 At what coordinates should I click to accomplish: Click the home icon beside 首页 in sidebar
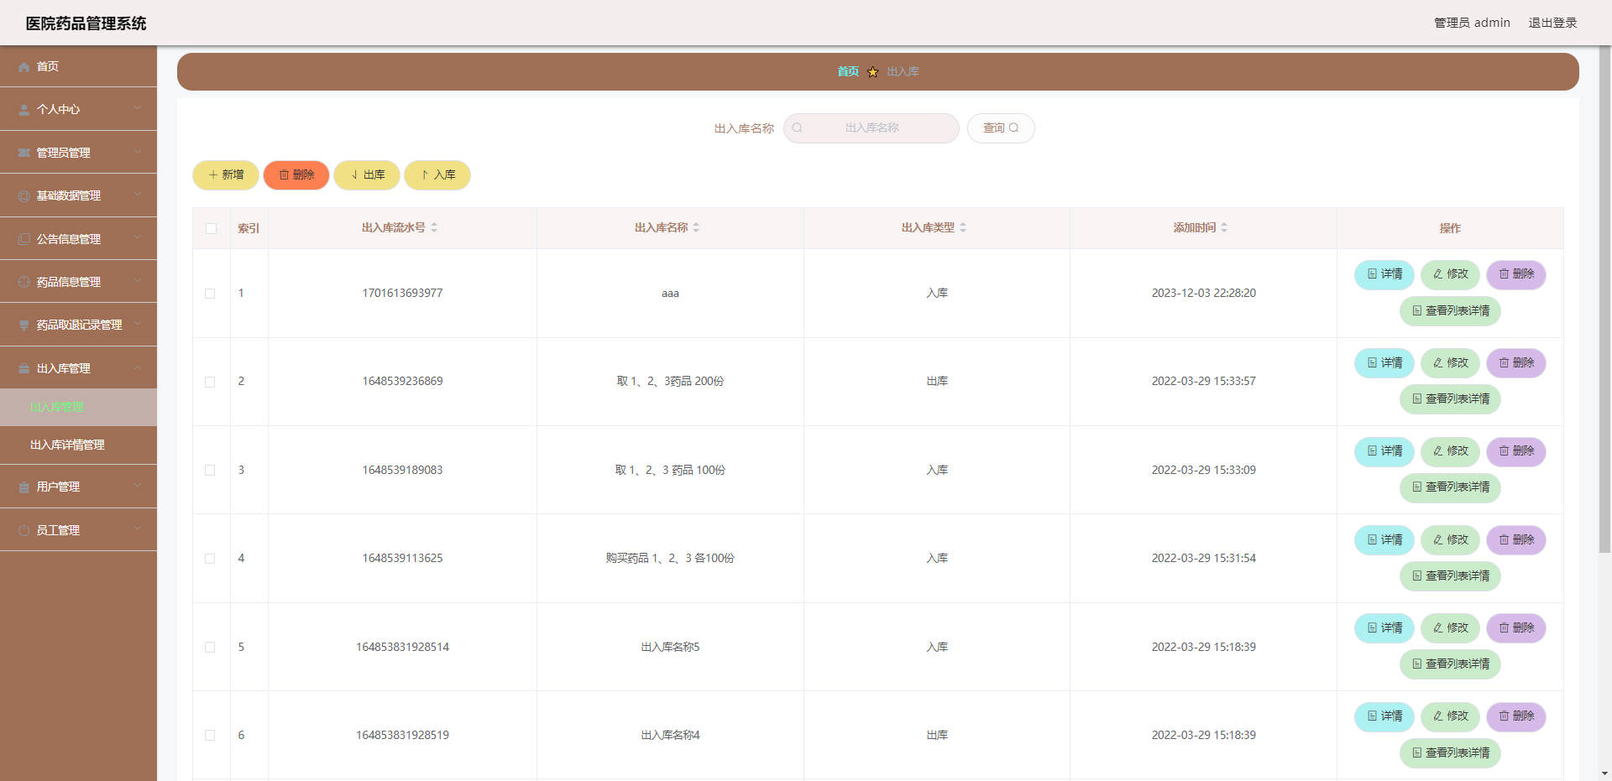[x=24, y=67]
